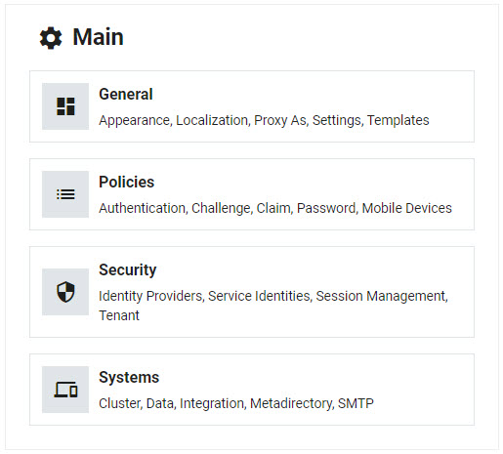
Task: Open General via its dashboard tile icon
Action: pyautogui.click(x=65, y=106)
